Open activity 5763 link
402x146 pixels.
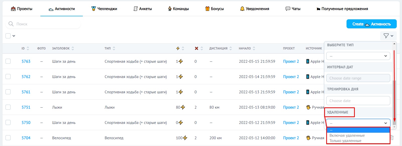(x=26, y=61)
